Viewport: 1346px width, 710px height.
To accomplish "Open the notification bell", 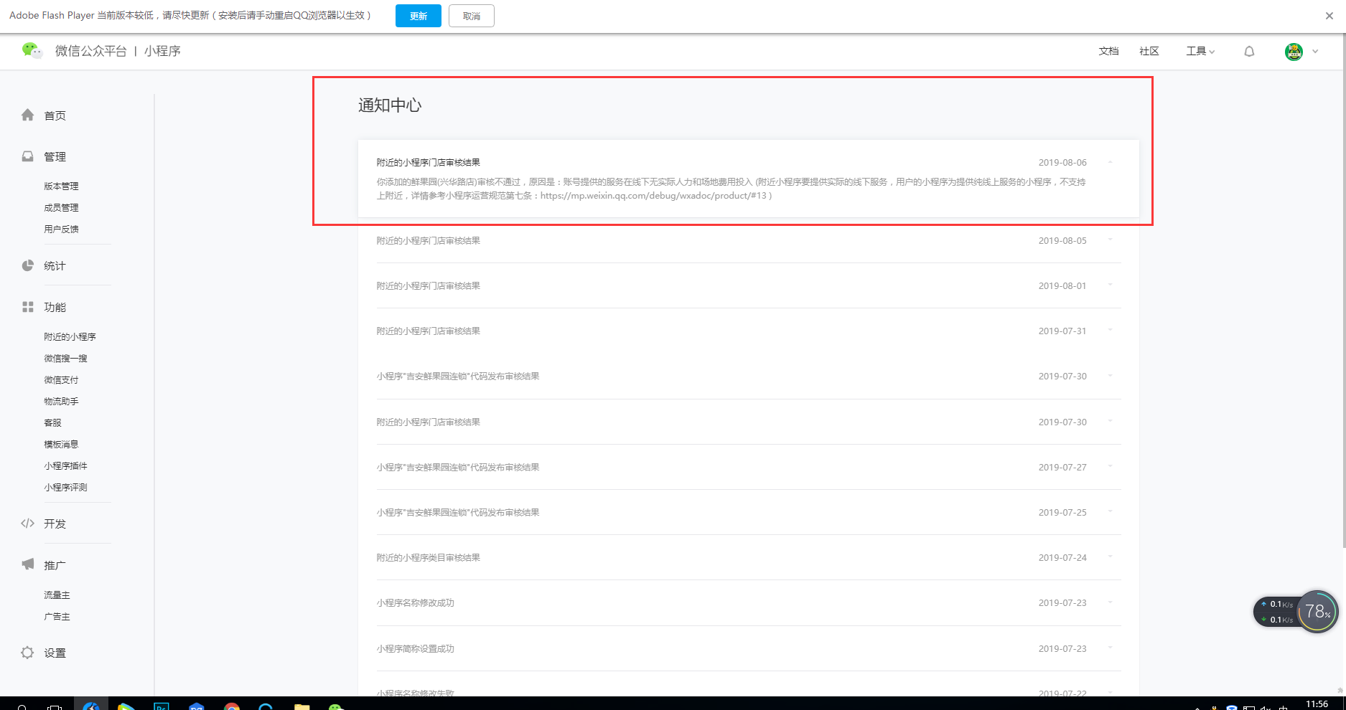I will (1249, 52).
